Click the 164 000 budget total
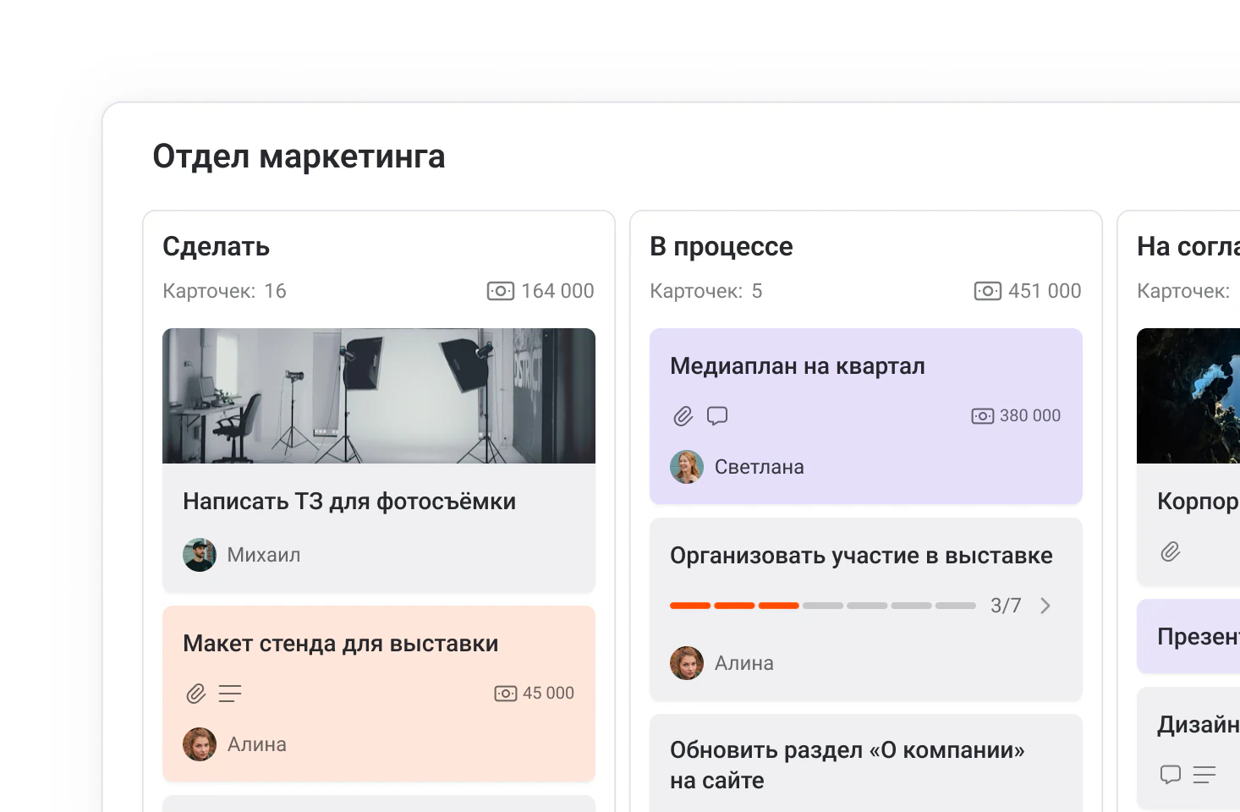The height and width of the screenshot is (812, 1240). point(557,291)
